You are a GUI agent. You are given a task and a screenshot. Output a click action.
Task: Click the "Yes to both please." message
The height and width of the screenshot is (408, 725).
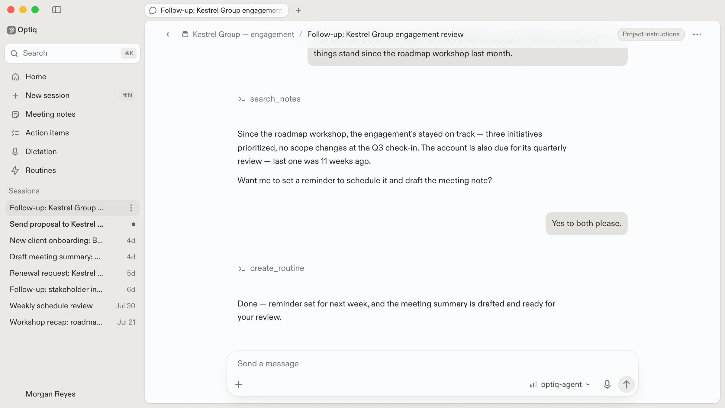586,224
